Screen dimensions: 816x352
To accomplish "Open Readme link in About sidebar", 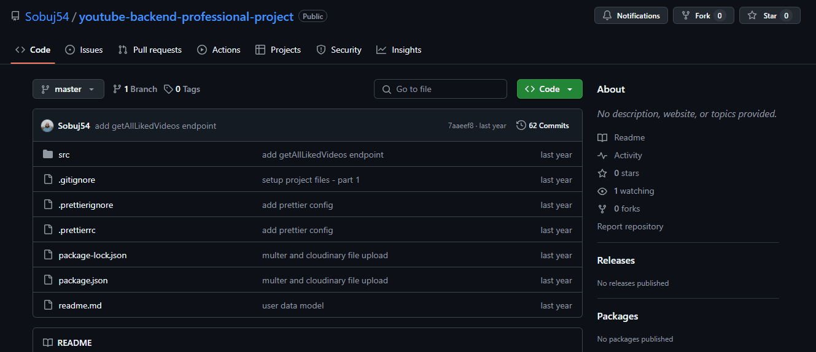I will 629,137.
